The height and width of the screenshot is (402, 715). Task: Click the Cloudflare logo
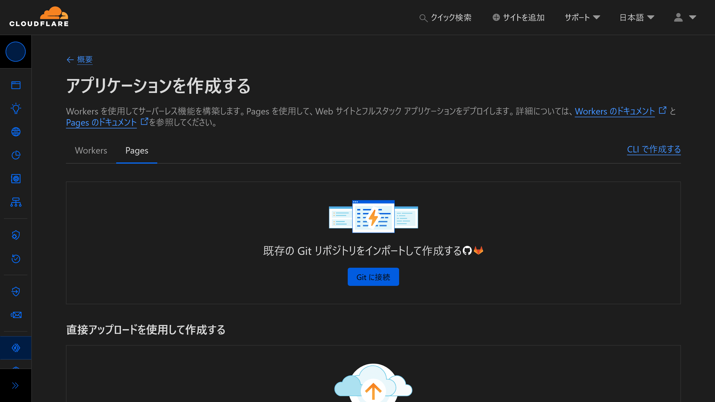coord(39,17)
